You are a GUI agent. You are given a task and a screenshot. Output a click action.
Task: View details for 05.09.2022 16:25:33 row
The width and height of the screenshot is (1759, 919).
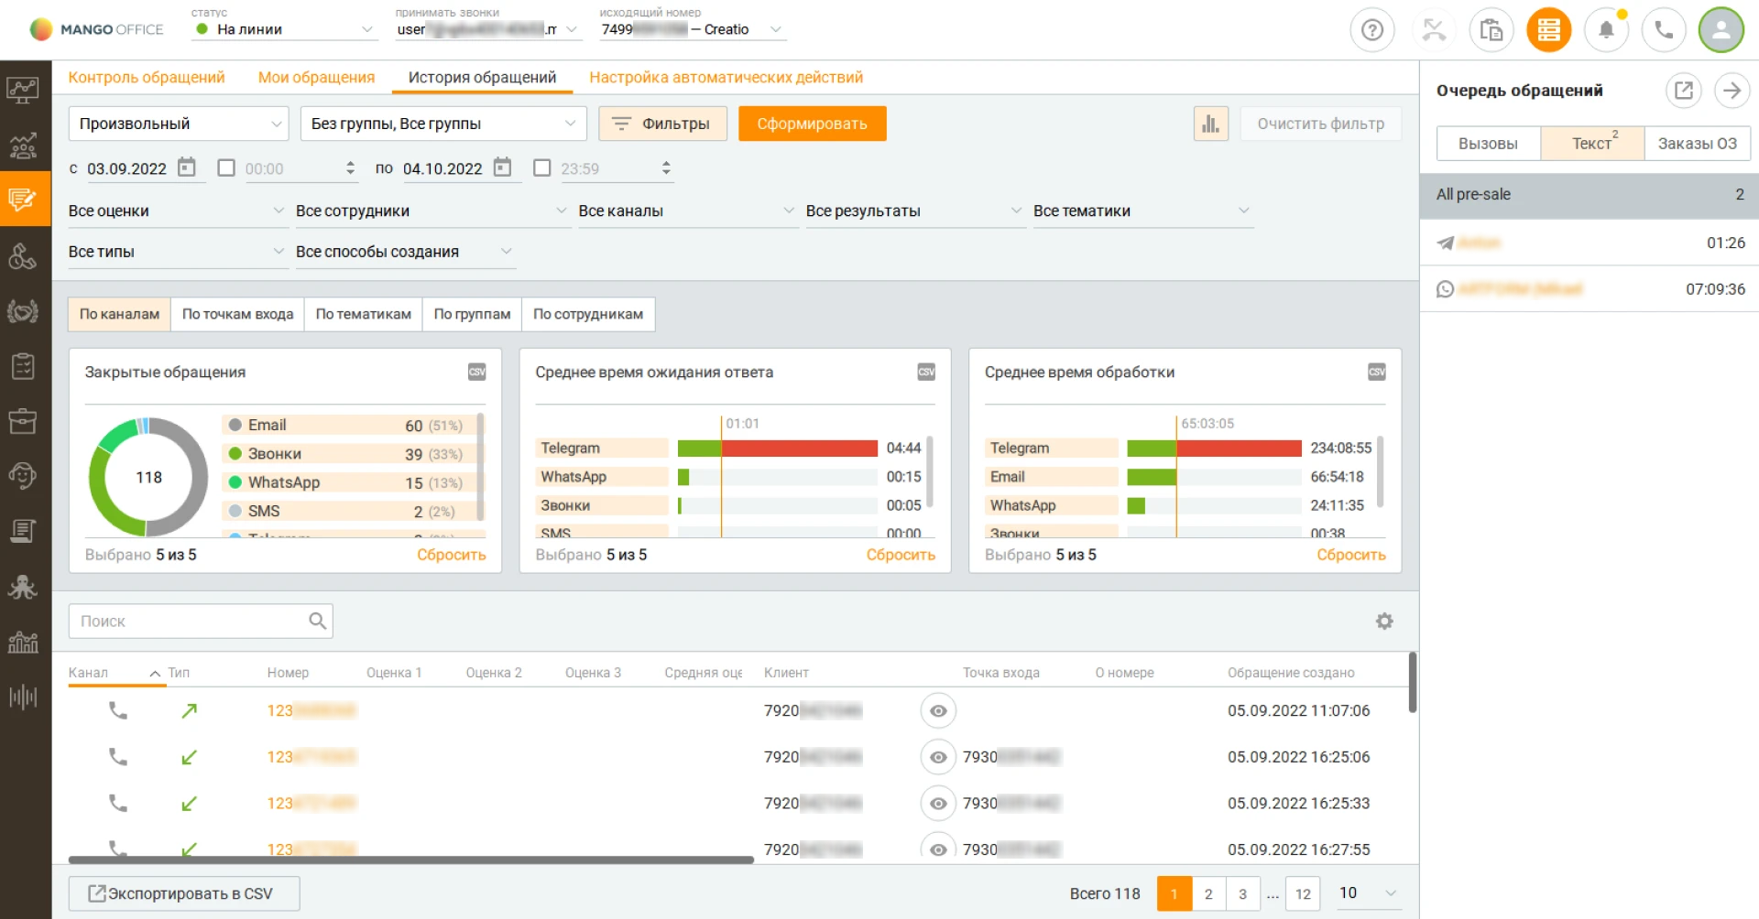click(938, 804)
